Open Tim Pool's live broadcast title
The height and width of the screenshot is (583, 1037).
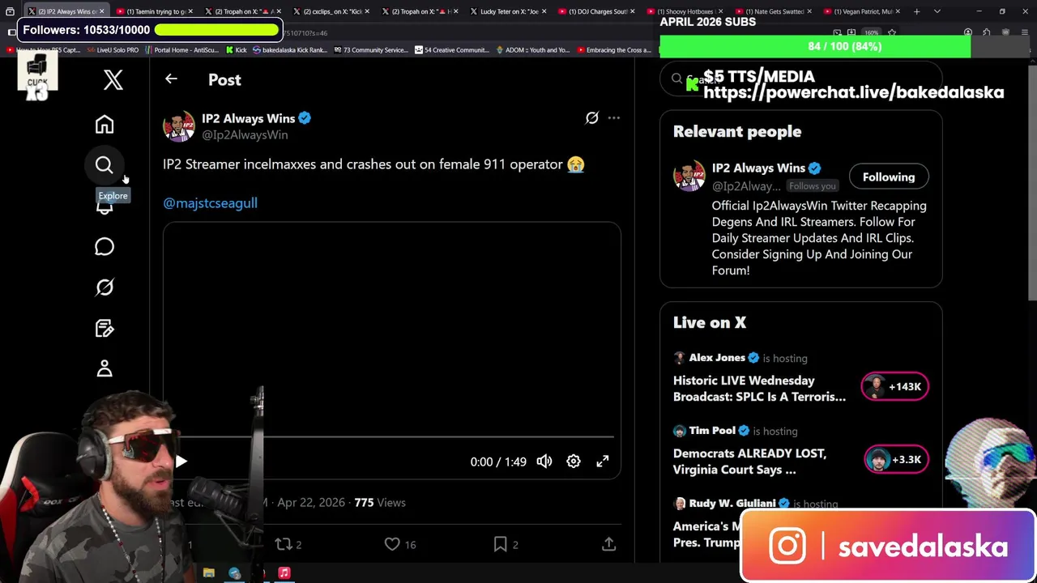click(749, 462)
